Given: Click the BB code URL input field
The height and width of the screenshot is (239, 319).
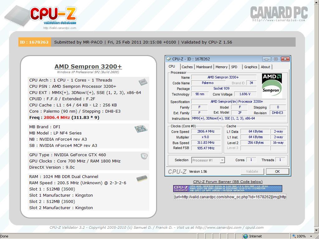Looking at the screenshot, I should [x=230, y=197].
